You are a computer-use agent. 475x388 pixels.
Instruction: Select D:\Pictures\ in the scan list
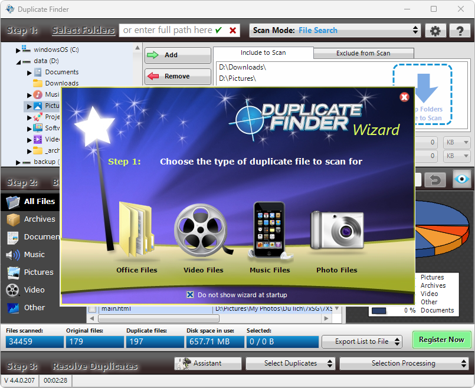(x=237, y=78)
